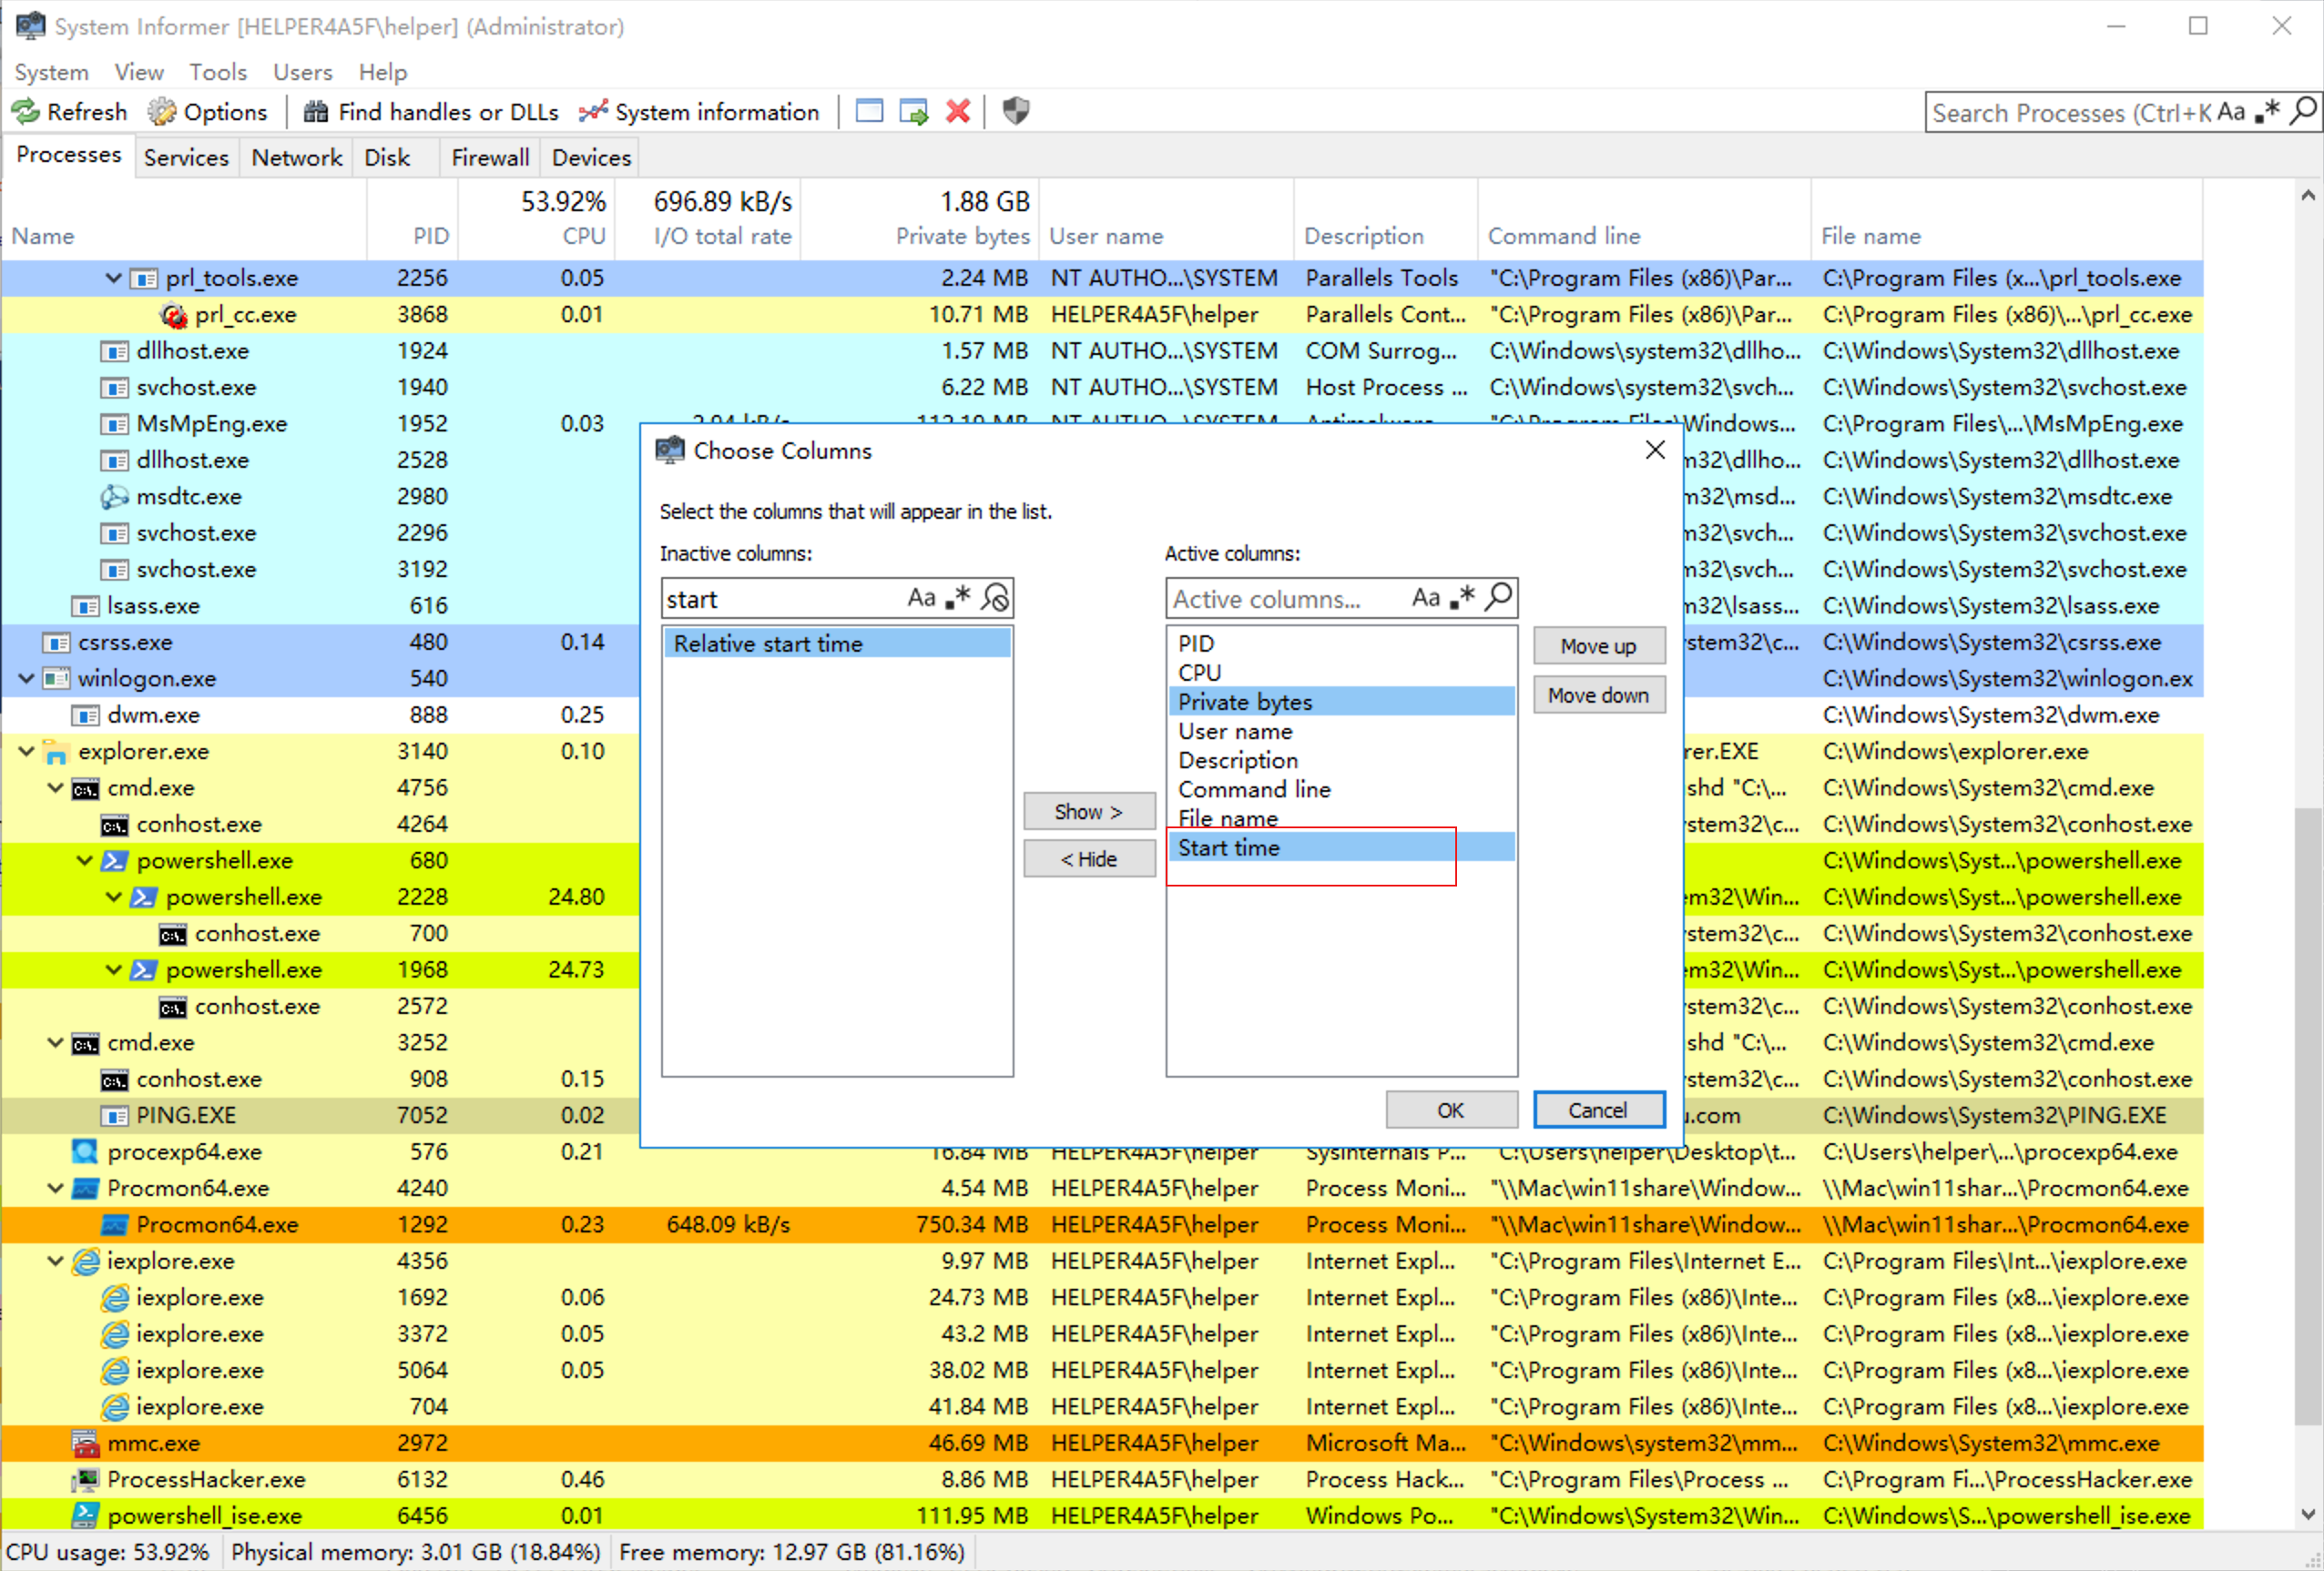The width and height of the screenshot is (2324, 1571).
Task: Open the System information graph icon
Action: (592, 112)
